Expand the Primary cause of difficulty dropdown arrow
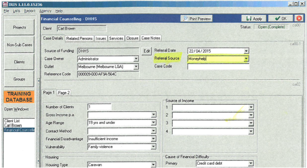Screen dimensions: 307x168 pos(251,163)
